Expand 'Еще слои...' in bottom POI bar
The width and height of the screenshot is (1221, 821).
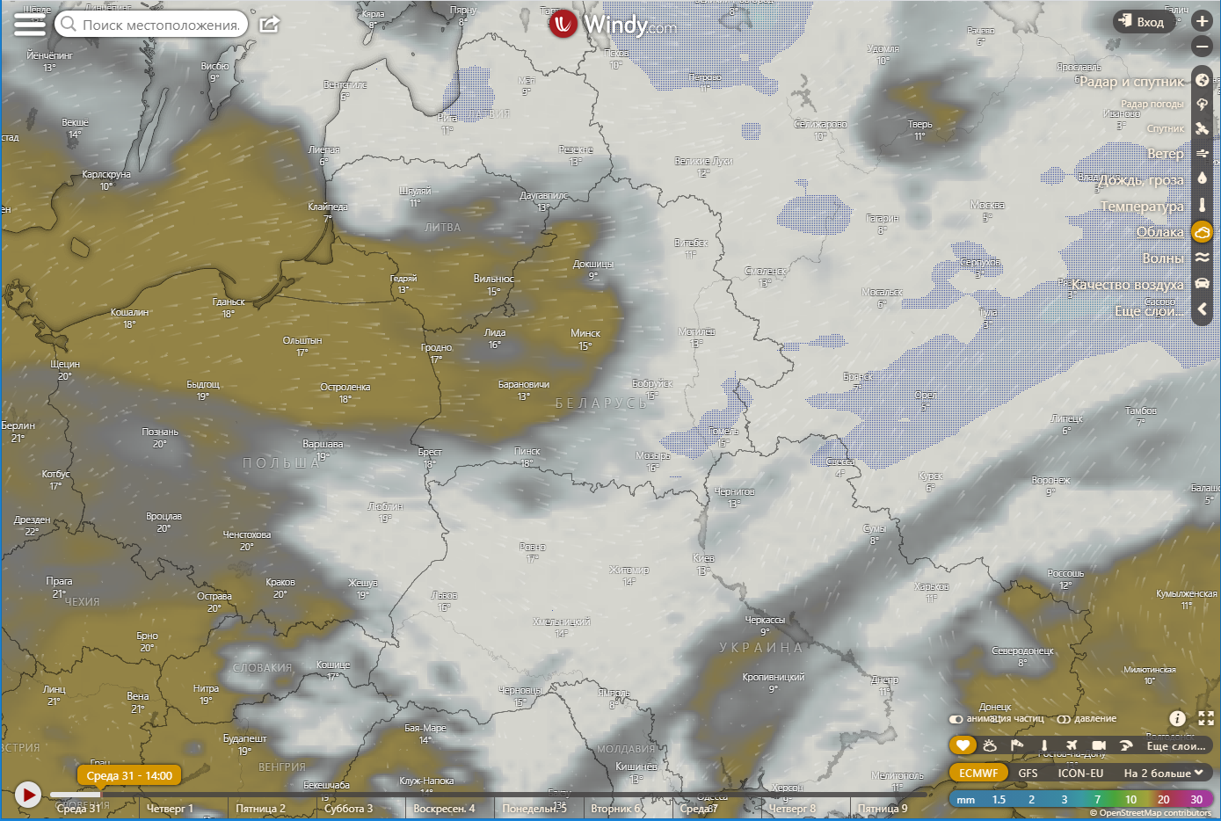coord(1175,745)
